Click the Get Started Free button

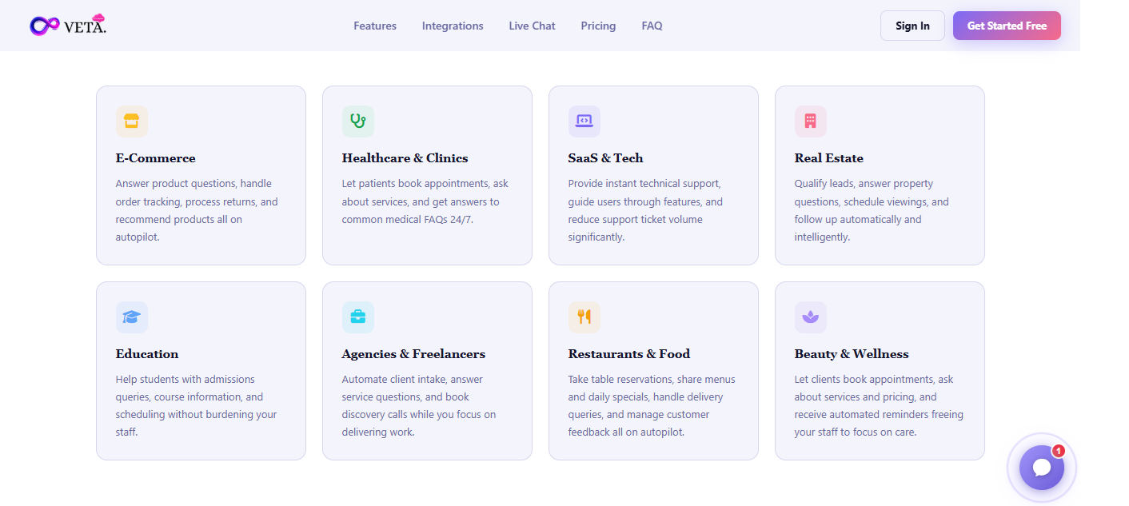click(x=1007, y=26)
